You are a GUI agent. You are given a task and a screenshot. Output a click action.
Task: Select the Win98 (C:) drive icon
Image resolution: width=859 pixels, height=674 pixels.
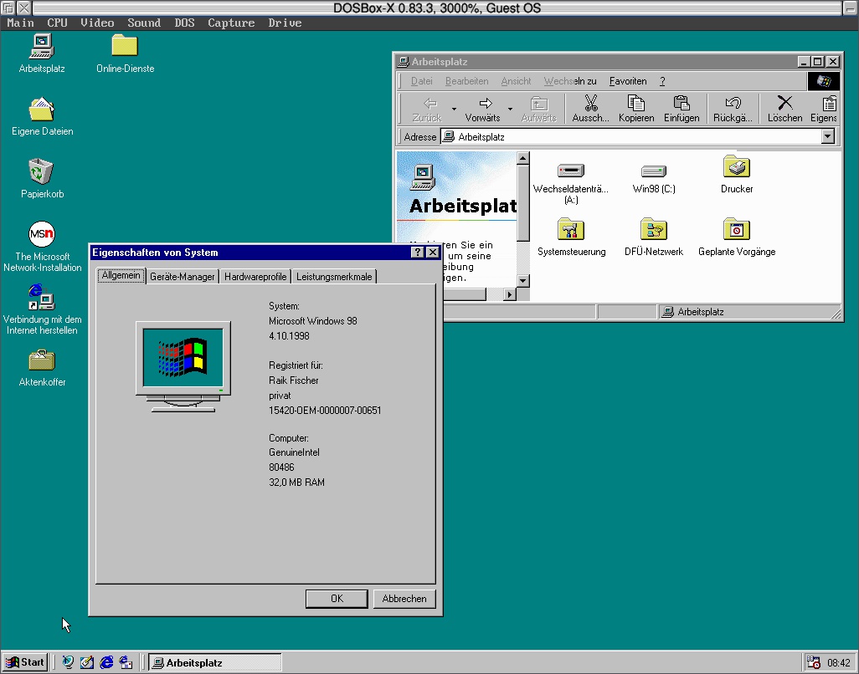[653, 171]
